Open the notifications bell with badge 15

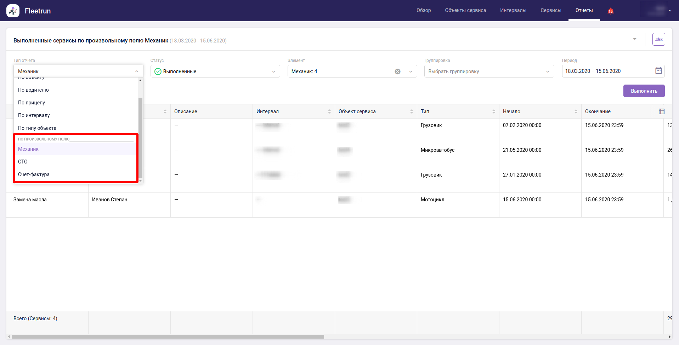pyautogui.click(x=610, y=11)
